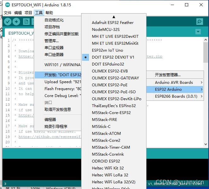Viewport: 209px width, 189px height.
Task: Click the Verify checkmark toolbar icon
Action: click(x=8, y=21)
